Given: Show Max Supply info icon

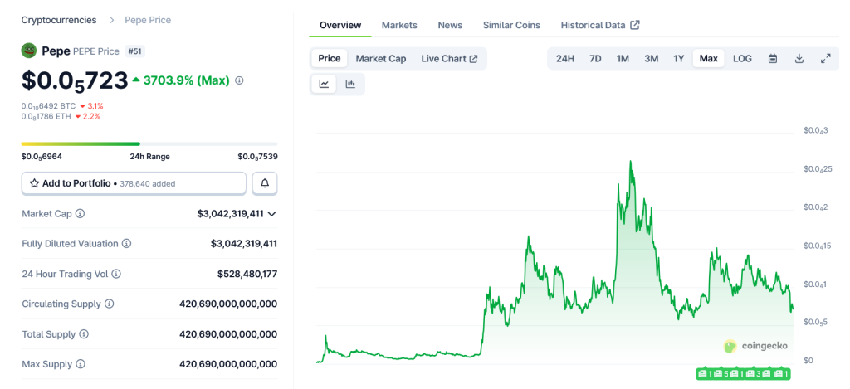Looking at the screenshot, I should pyautogui.click(x=81, y=364).
